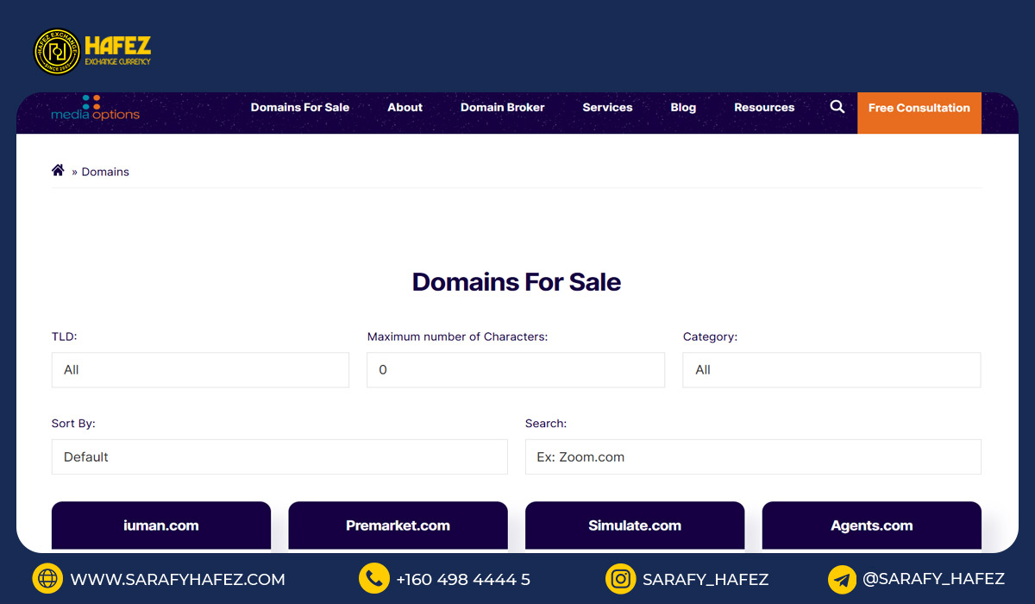
Task: Open the TLD dropdown
Action: pyautogui.click(x=200, y=370)
